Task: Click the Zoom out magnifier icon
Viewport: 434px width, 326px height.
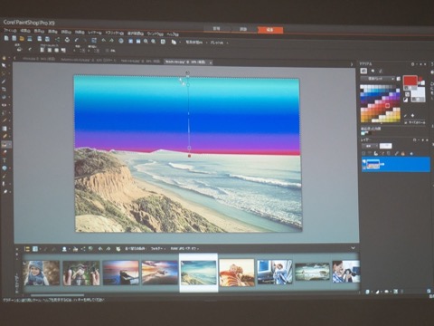Action: (146, 42)
